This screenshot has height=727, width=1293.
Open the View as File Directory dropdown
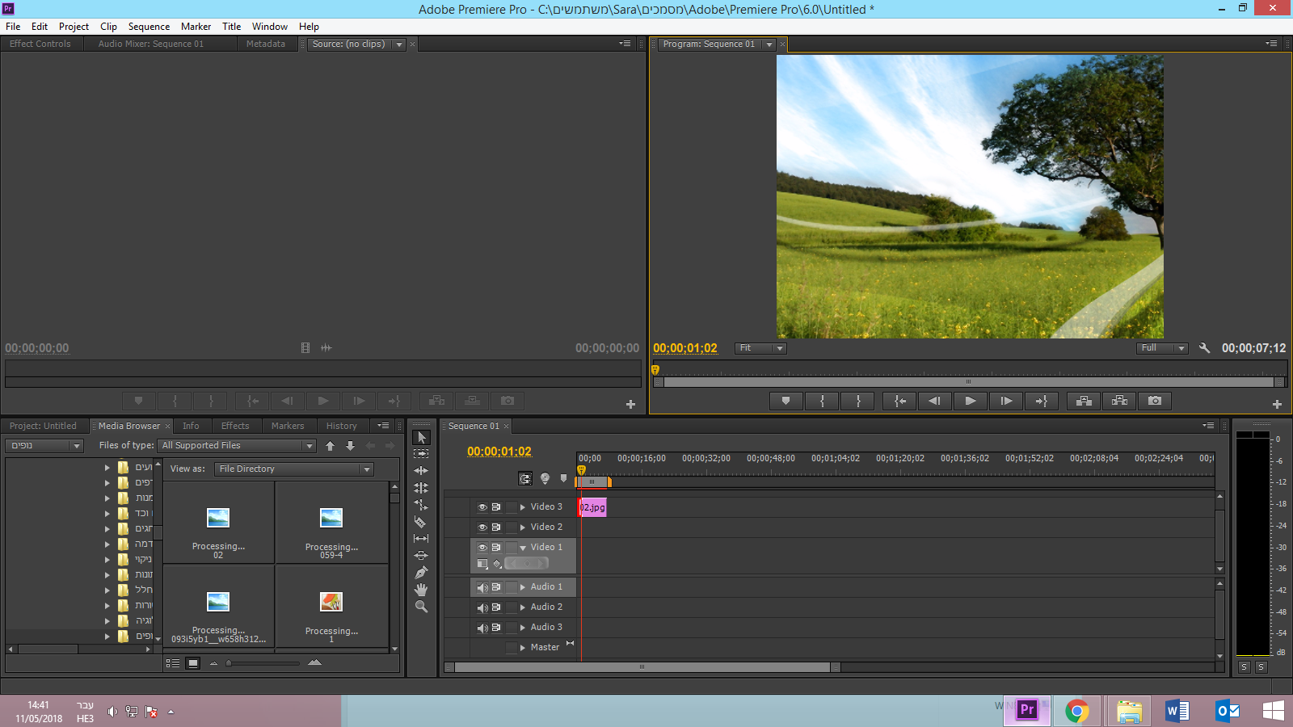294,469
